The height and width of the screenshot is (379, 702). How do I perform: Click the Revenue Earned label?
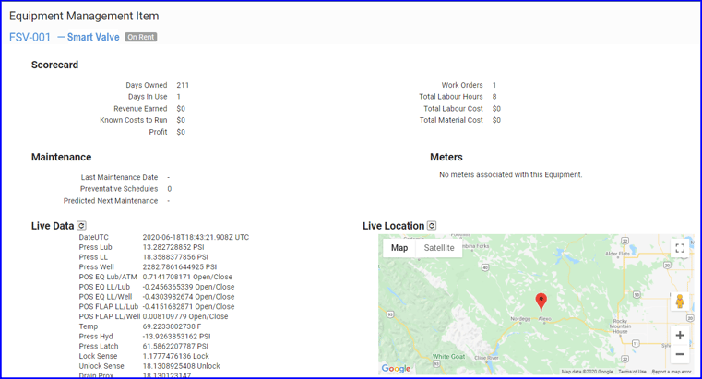(140, 108)
